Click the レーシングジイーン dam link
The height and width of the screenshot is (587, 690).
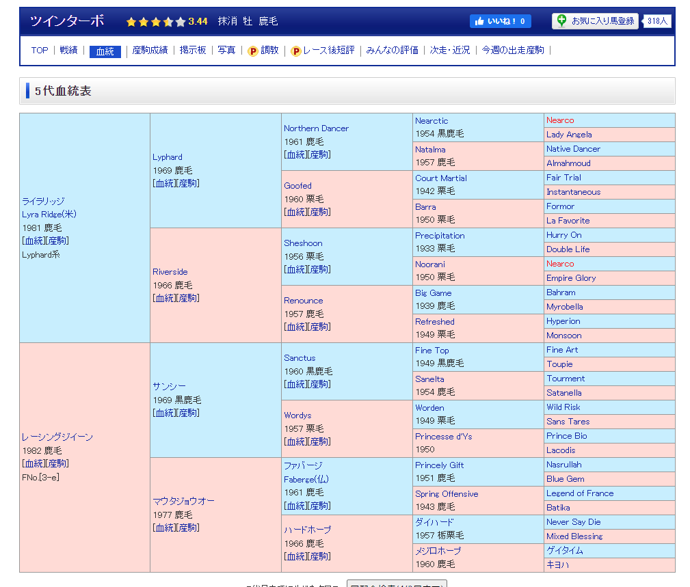57,437
